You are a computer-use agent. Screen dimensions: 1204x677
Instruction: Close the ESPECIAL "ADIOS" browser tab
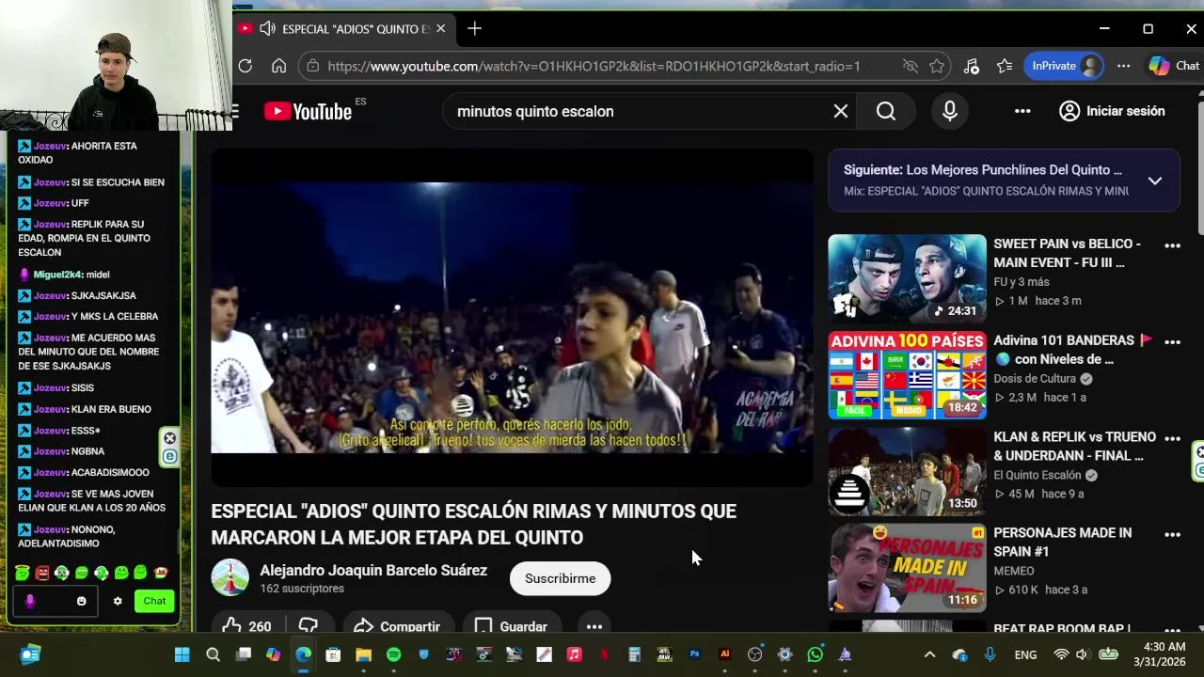[440, 29]
